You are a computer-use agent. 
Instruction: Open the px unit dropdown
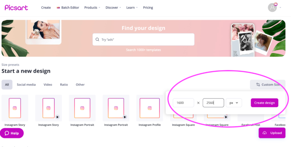point(234,103)
